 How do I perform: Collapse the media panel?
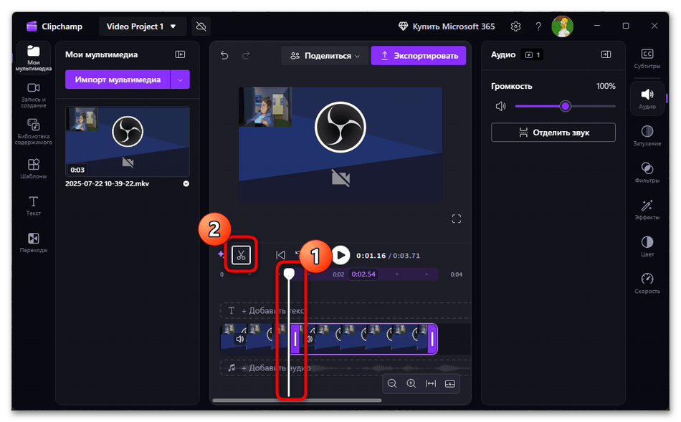click(180, 54)
